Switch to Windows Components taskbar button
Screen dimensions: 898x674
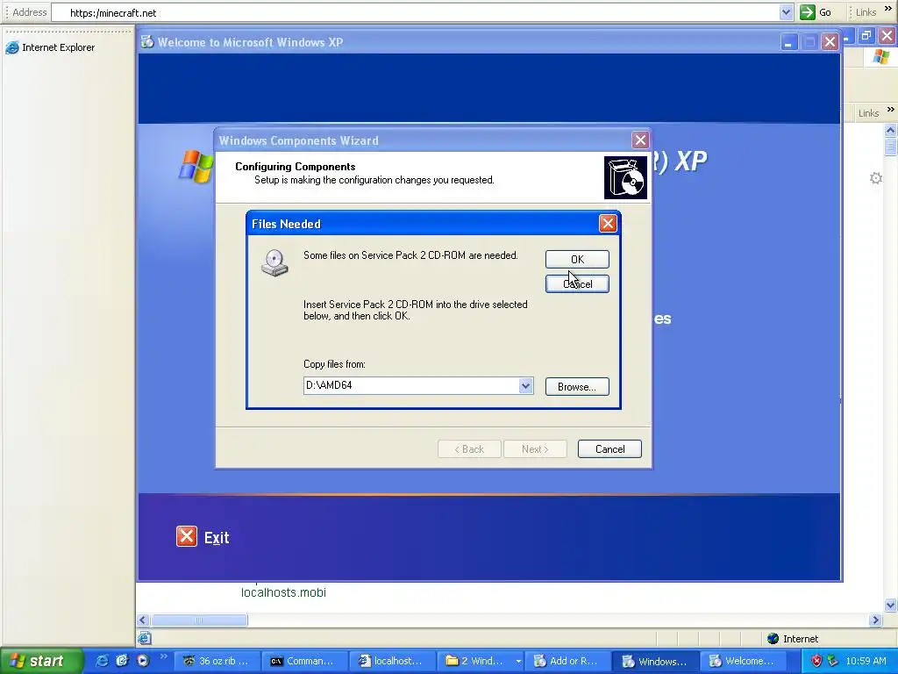pyautogui.click(x=656, y=661)
